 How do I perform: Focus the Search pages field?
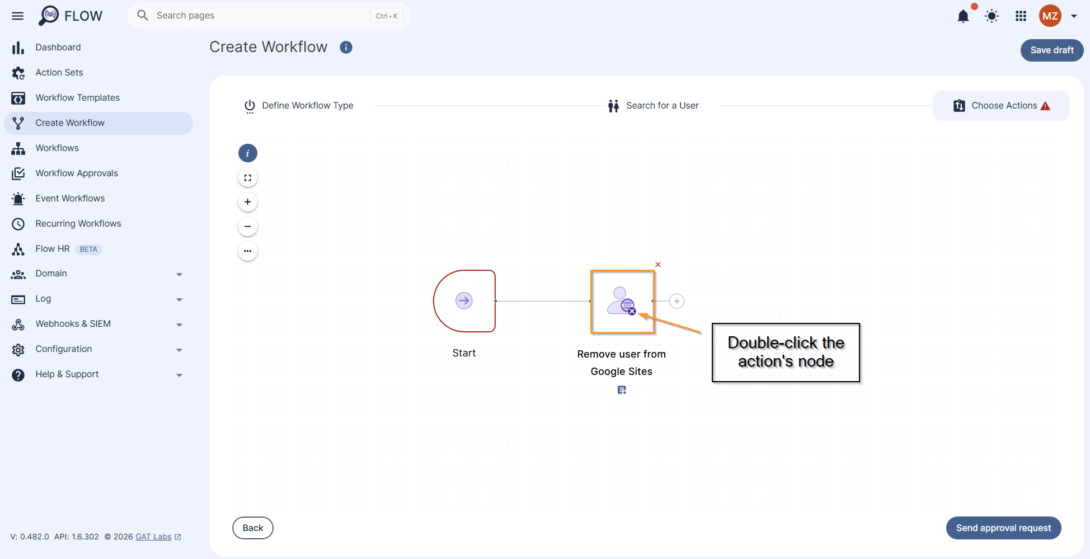point(269,16)
